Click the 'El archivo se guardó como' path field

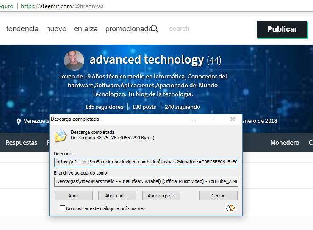(146, 182)
